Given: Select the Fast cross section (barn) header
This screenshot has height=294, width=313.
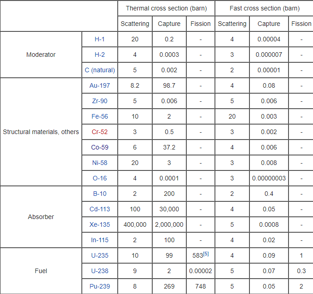Looking at the screenshot, I should click(263, 8).
